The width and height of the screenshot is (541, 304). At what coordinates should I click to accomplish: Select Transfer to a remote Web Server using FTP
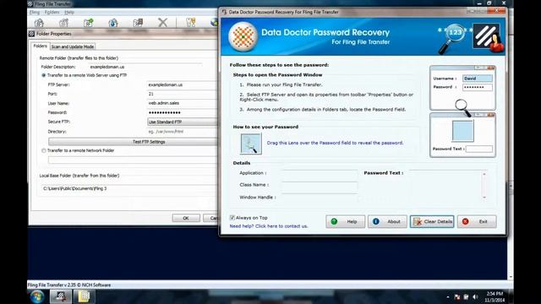[x=43, y=75]
